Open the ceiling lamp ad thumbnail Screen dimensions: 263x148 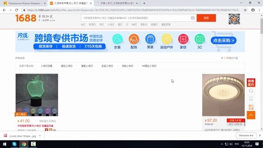224,95
